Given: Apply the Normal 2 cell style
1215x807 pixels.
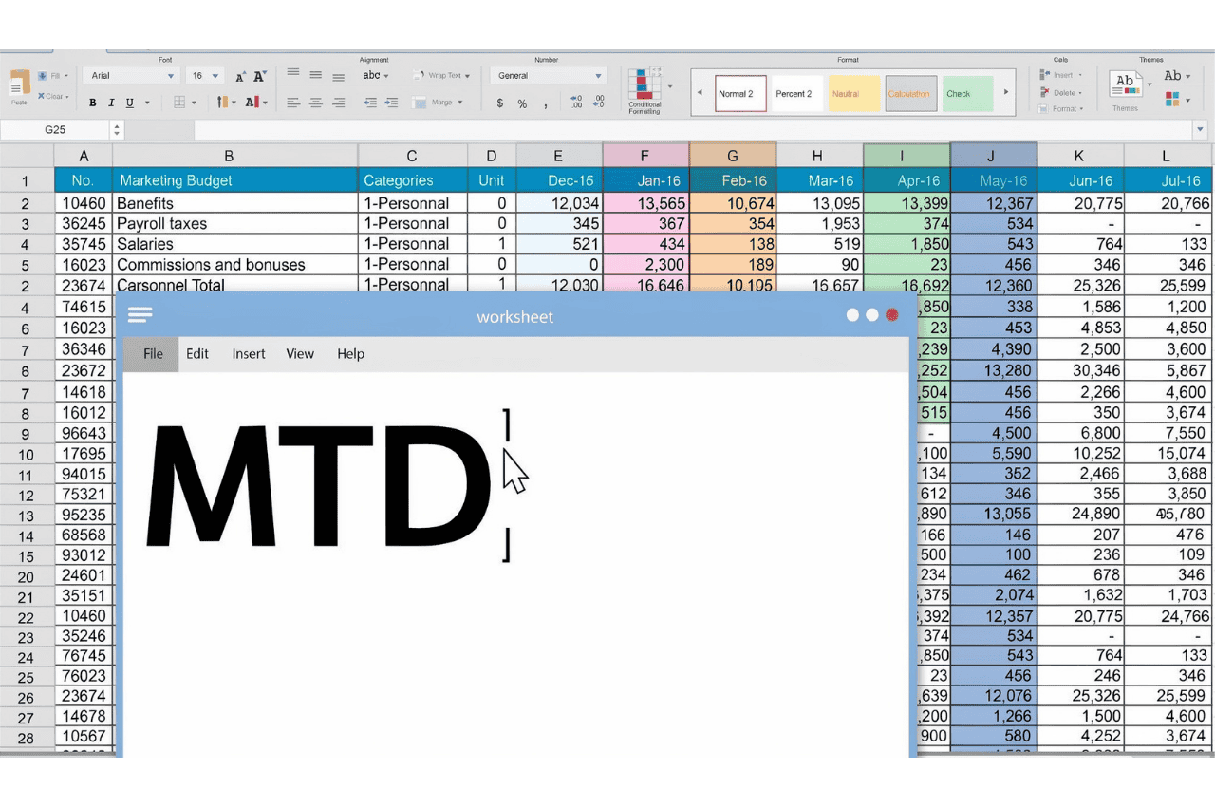Looking at the screenshot, I should click(740, 94).
